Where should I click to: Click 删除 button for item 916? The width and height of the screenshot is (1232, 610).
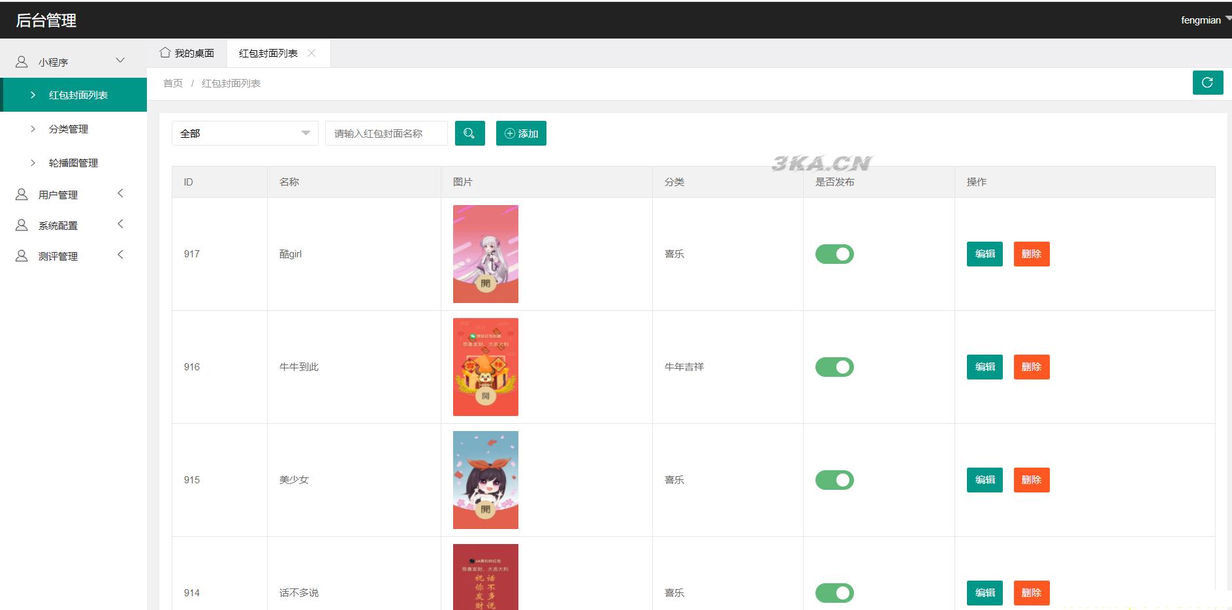pos(1031,367)
